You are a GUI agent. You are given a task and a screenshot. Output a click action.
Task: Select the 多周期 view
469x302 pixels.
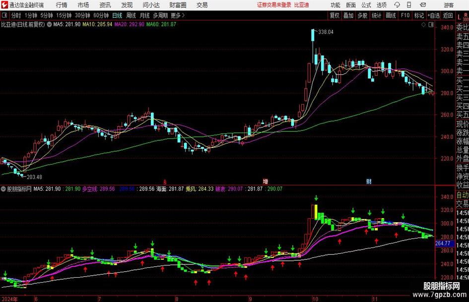(160, 15)
